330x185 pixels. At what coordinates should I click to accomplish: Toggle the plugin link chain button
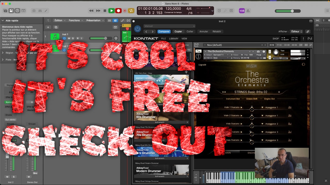(x=308, y=32)
